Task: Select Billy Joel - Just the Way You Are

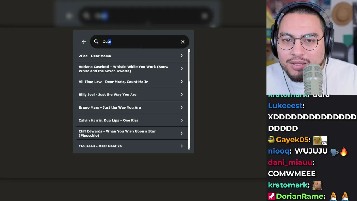Action: pyautogui.click(x=132, y=95)
